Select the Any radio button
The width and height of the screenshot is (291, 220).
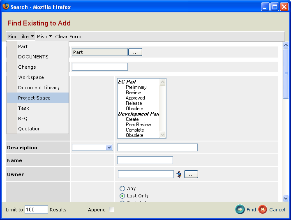point(122,188)
